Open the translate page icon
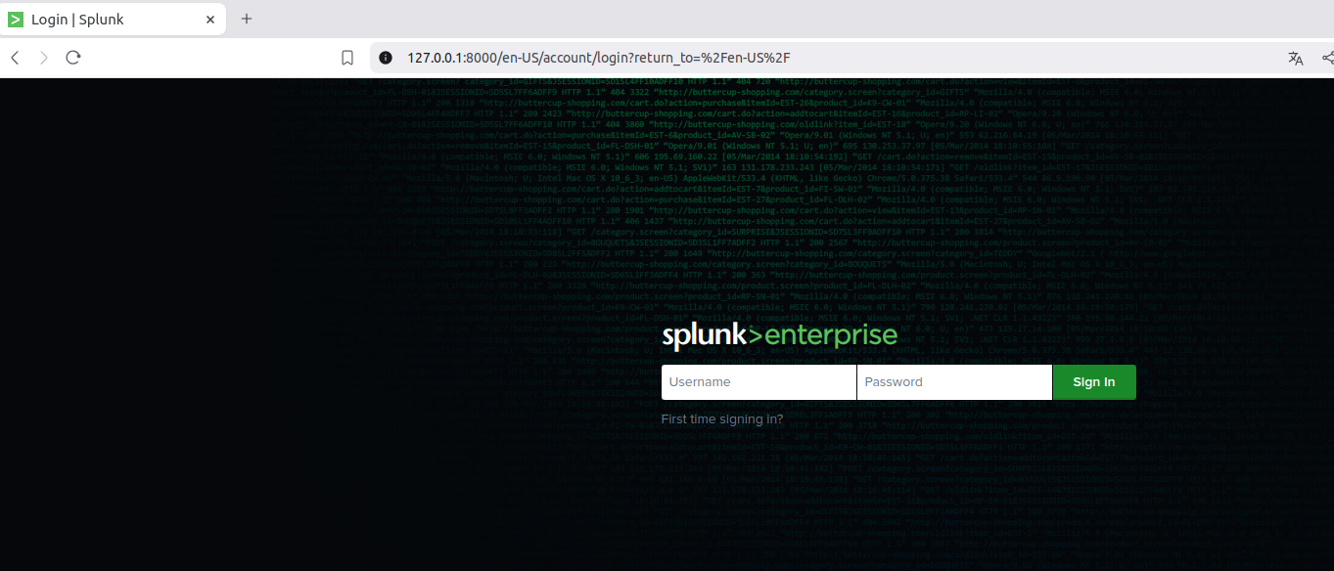The width and height of the screenshot is (1334, 571). pyautogui.click(x=1296, y=58)
